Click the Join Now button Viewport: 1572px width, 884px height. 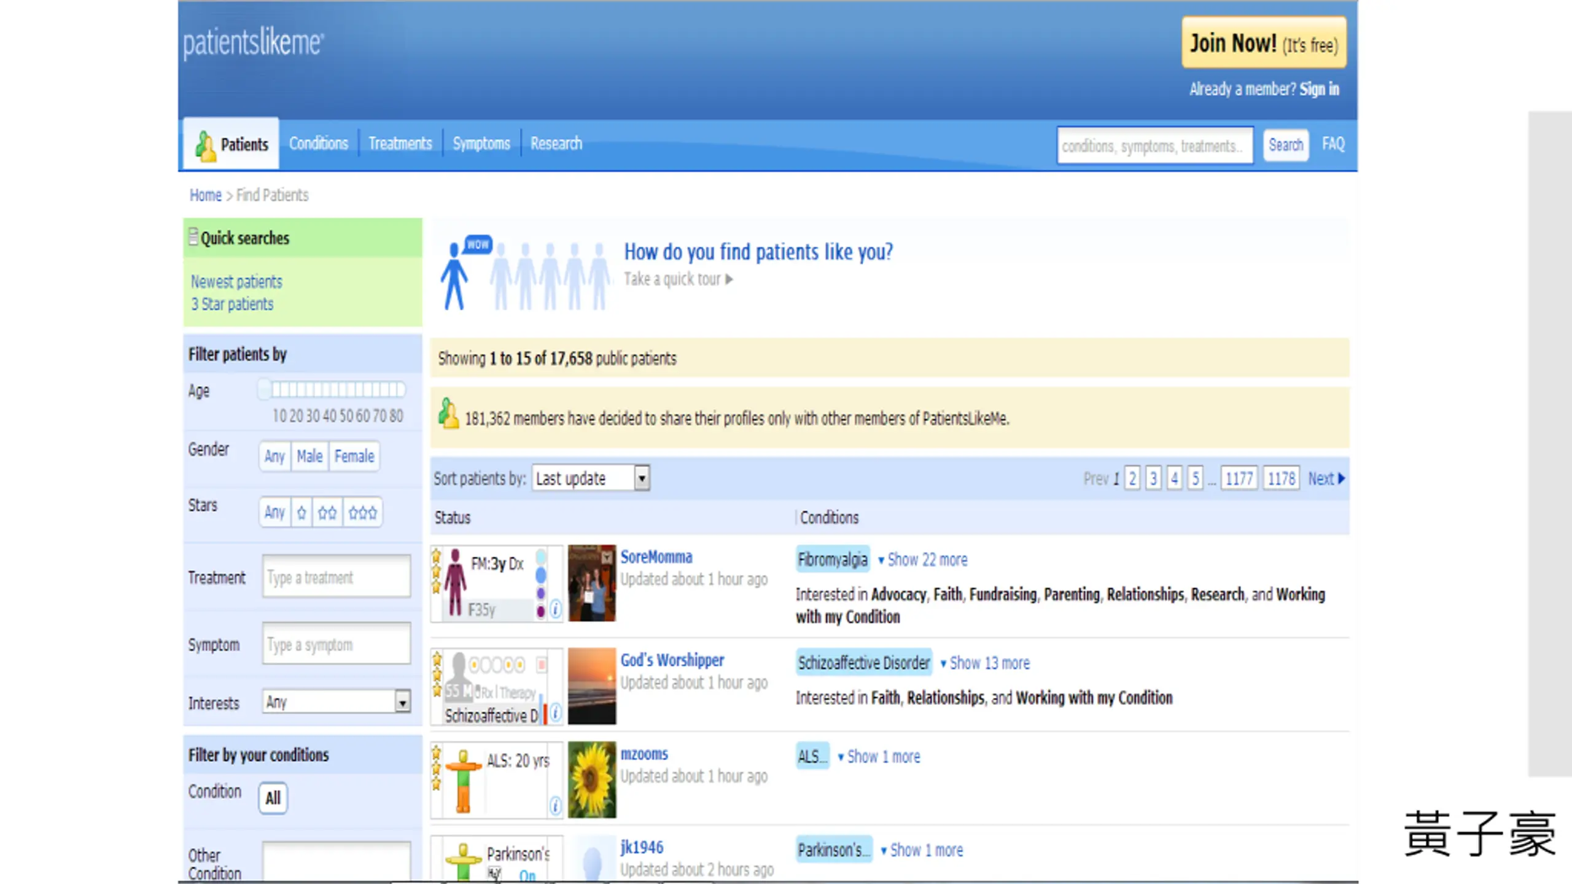(1264, 43)
